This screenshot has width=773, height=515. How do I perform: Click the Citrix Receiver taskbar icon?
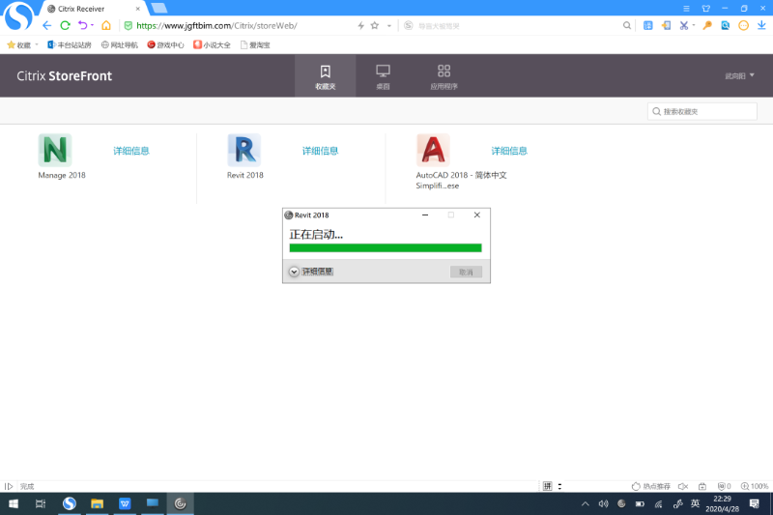click(181, 503)
